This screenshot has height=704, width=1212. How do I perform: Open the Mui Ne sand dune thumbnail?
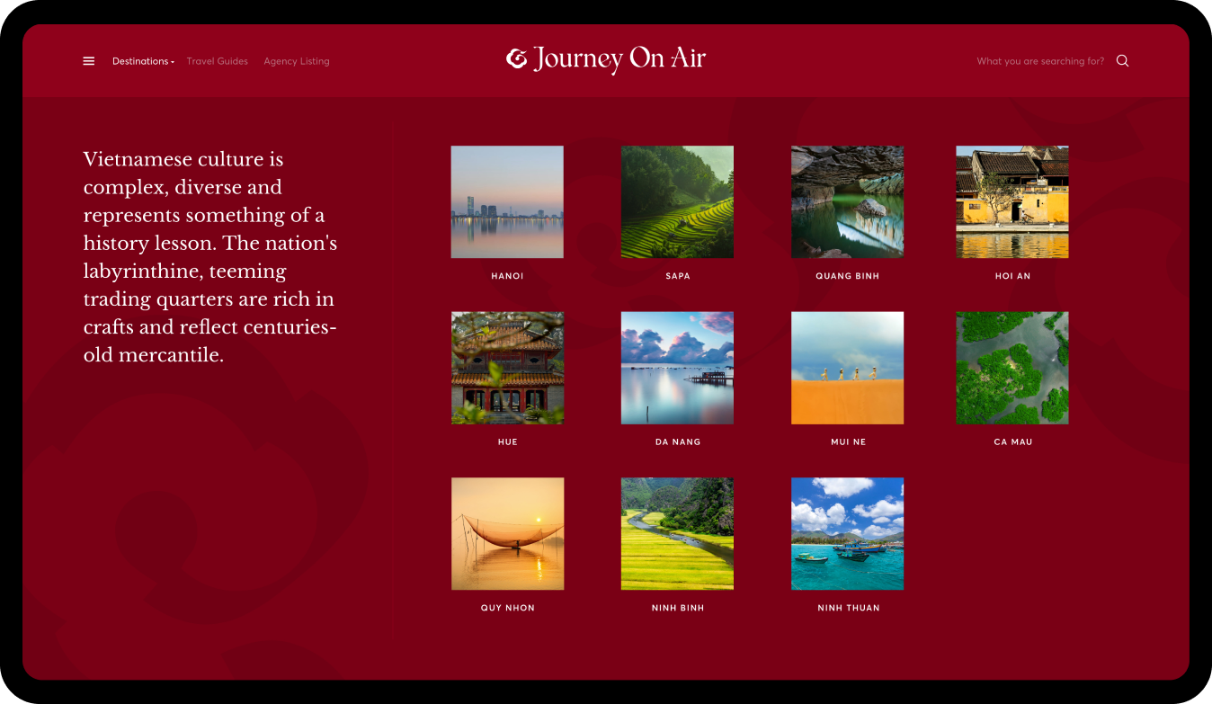tap(847, 368)
